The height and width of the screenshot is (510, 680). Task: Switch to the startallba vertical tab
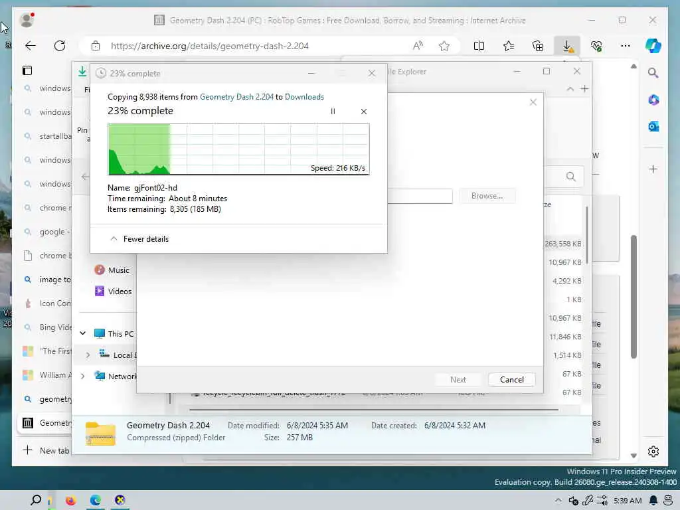click(46, 136)
